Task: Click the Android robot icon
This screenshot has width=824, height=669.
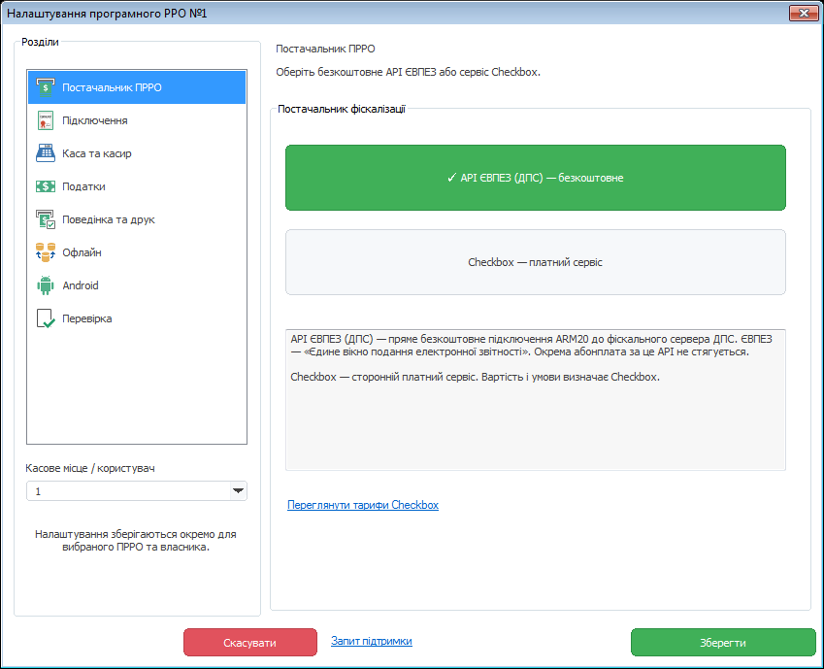Action: tap(46, 285)
